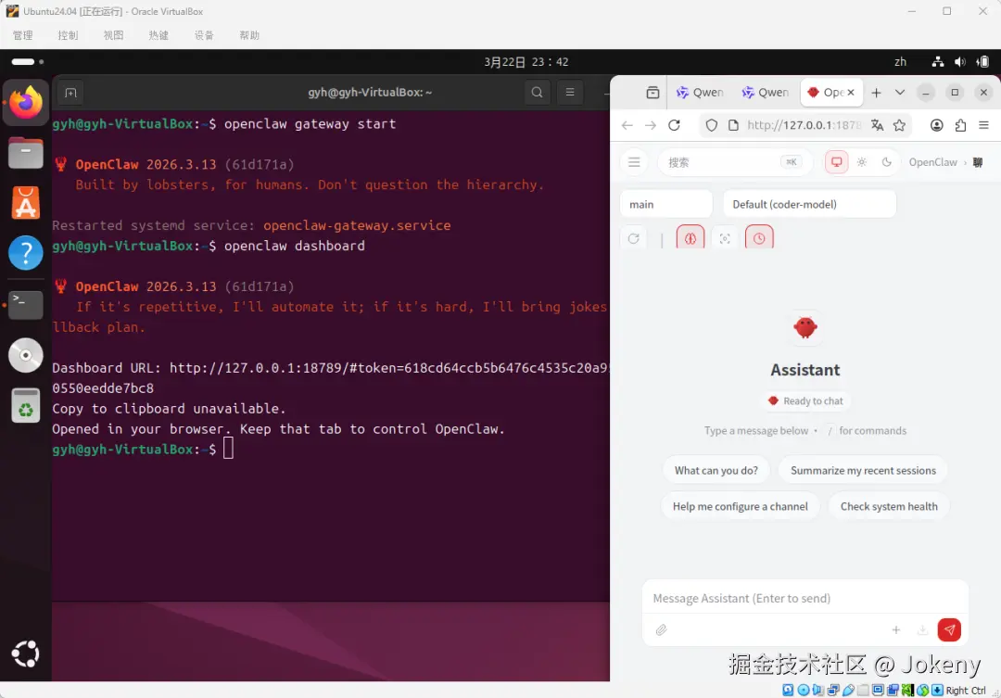Viewport: 1001px width, 698px height.
Task: Click Summarize my recent sessions suggestion
Action: click(863, 471)
